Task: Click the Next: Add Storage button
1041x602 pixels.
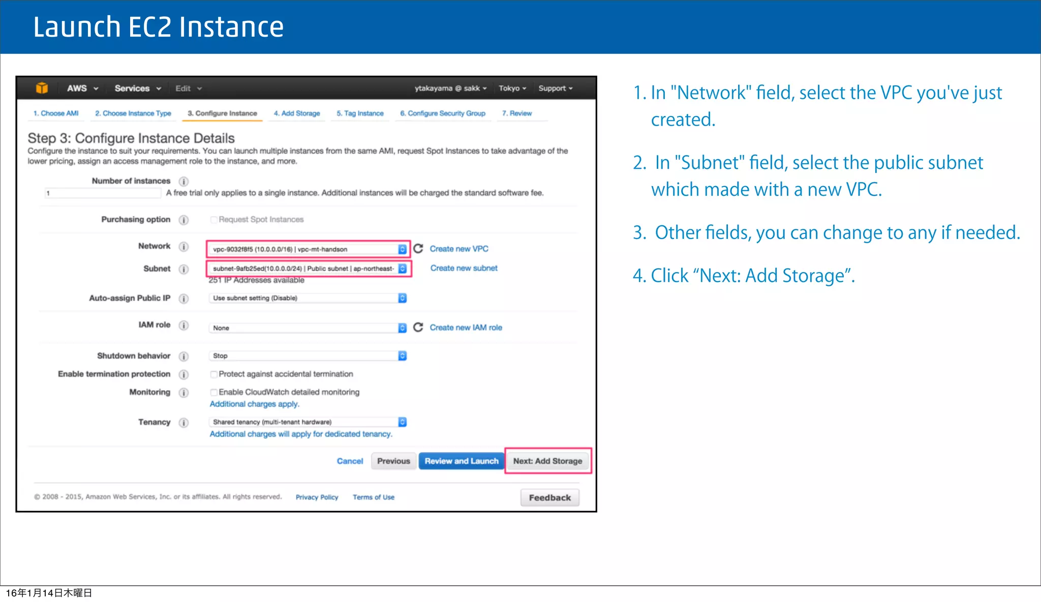Action: coord(548,461)
